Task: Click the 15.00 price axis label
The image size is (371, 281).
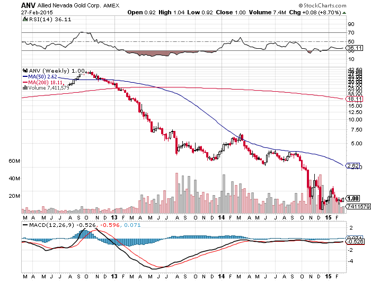Action: pyautogui.click(x=355, y=106)
